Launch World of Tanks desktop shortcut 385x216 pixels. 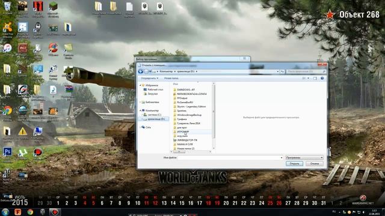point(7,176)
